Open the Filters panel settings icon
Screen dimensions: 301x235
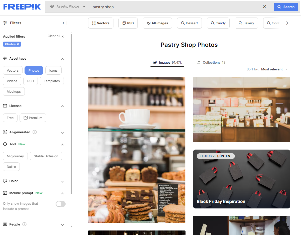[x=5, y=23]
